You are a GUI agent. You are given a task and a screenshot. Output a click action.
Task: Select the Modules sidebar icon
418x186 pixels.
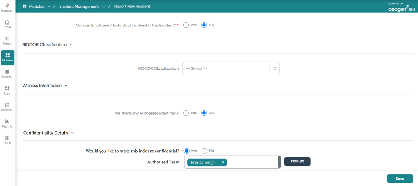point(7,58)
